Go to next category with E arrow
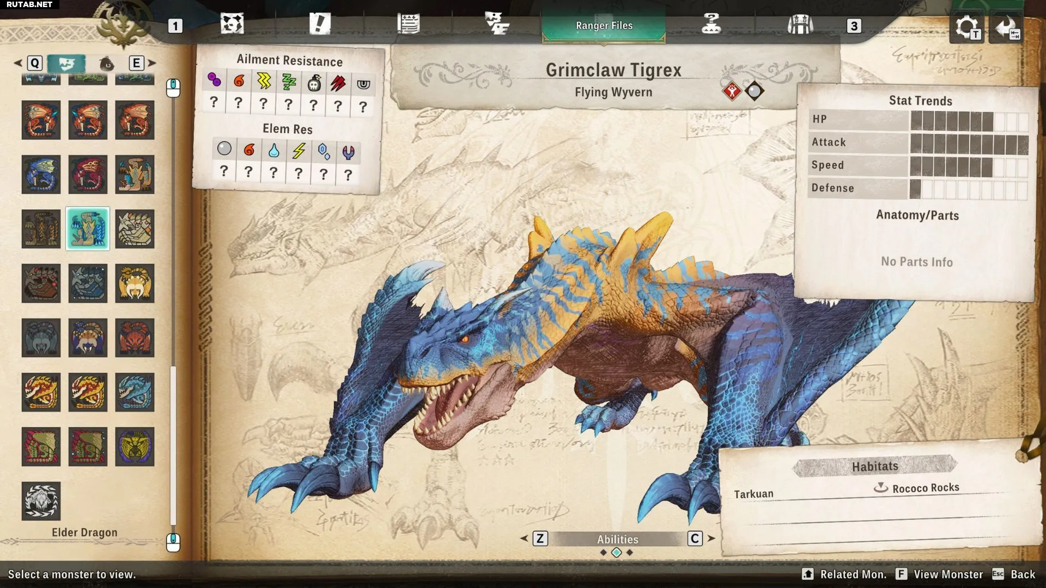The height and width of the screenshot is (588, 1046). (152, 63)
